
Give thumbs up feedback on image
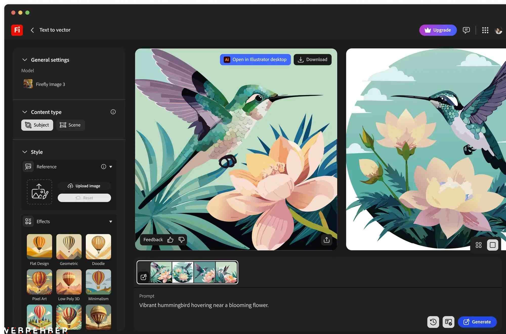170,240
